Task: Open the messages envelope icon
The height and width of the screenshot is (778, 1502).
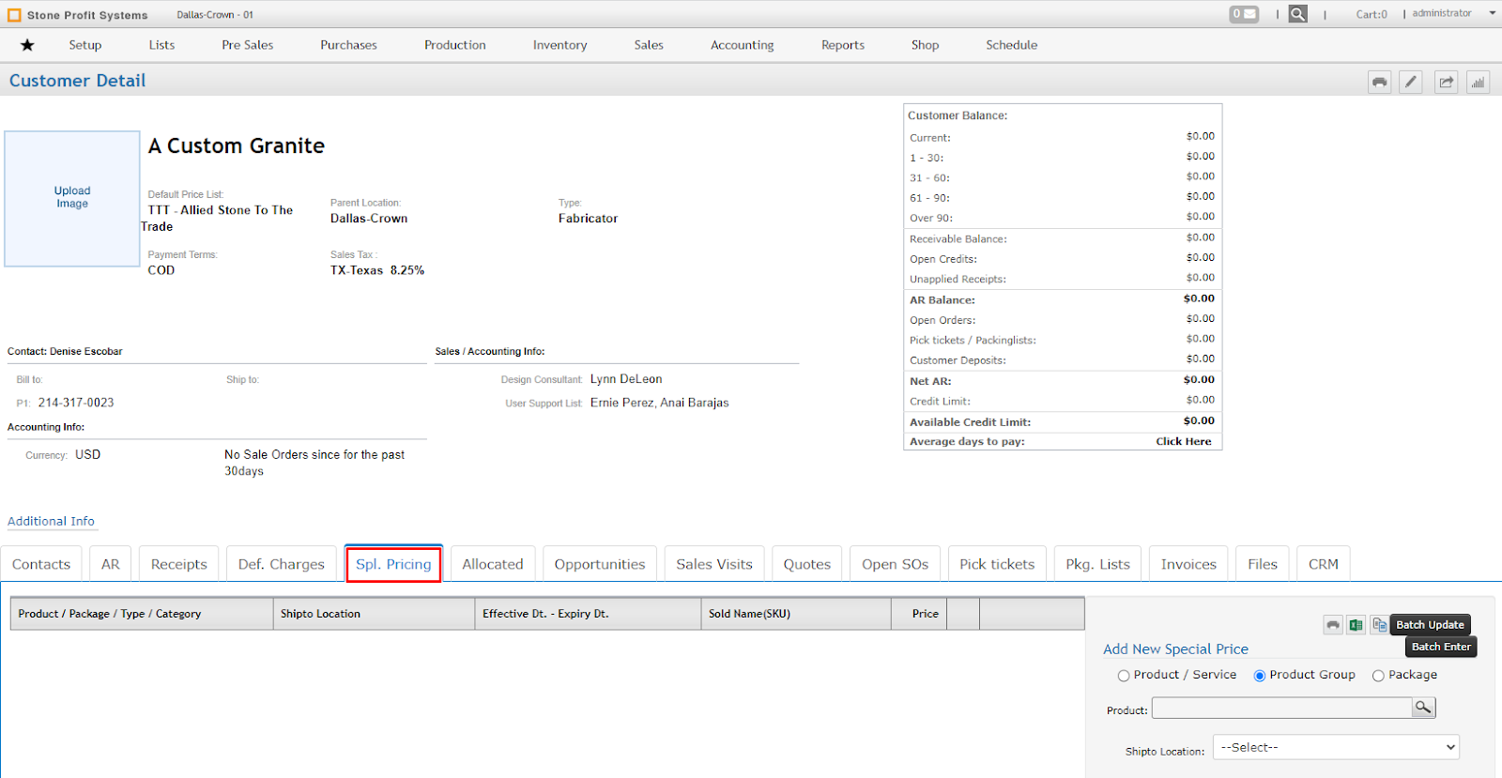Action: (1244, 14)
